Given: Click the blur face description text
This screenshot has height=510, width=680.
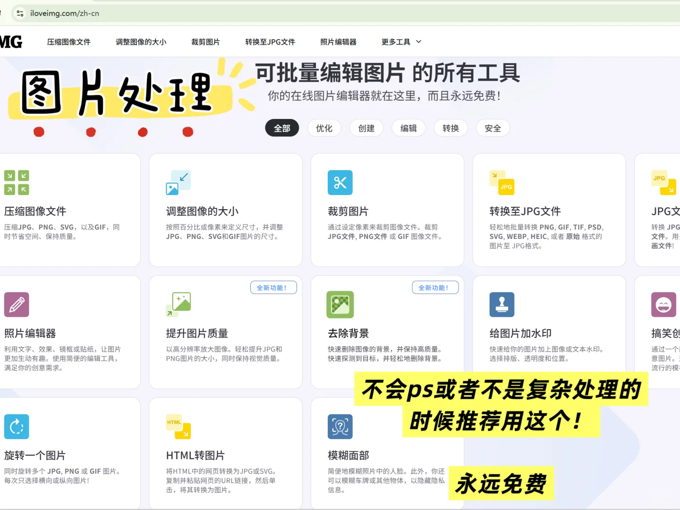Looking at the screenshot, I should tap(386, 481).
